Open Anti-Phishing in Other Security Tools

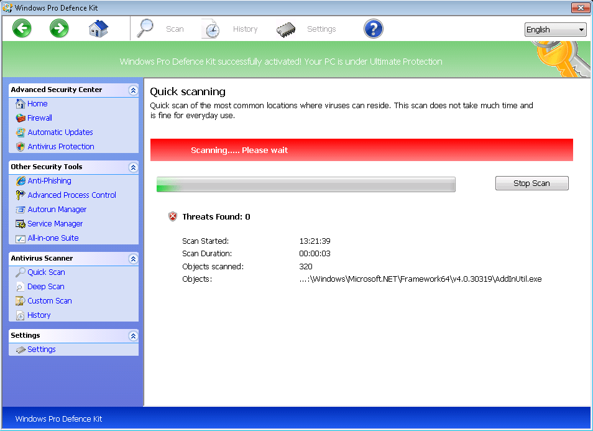tap(49, 181)
